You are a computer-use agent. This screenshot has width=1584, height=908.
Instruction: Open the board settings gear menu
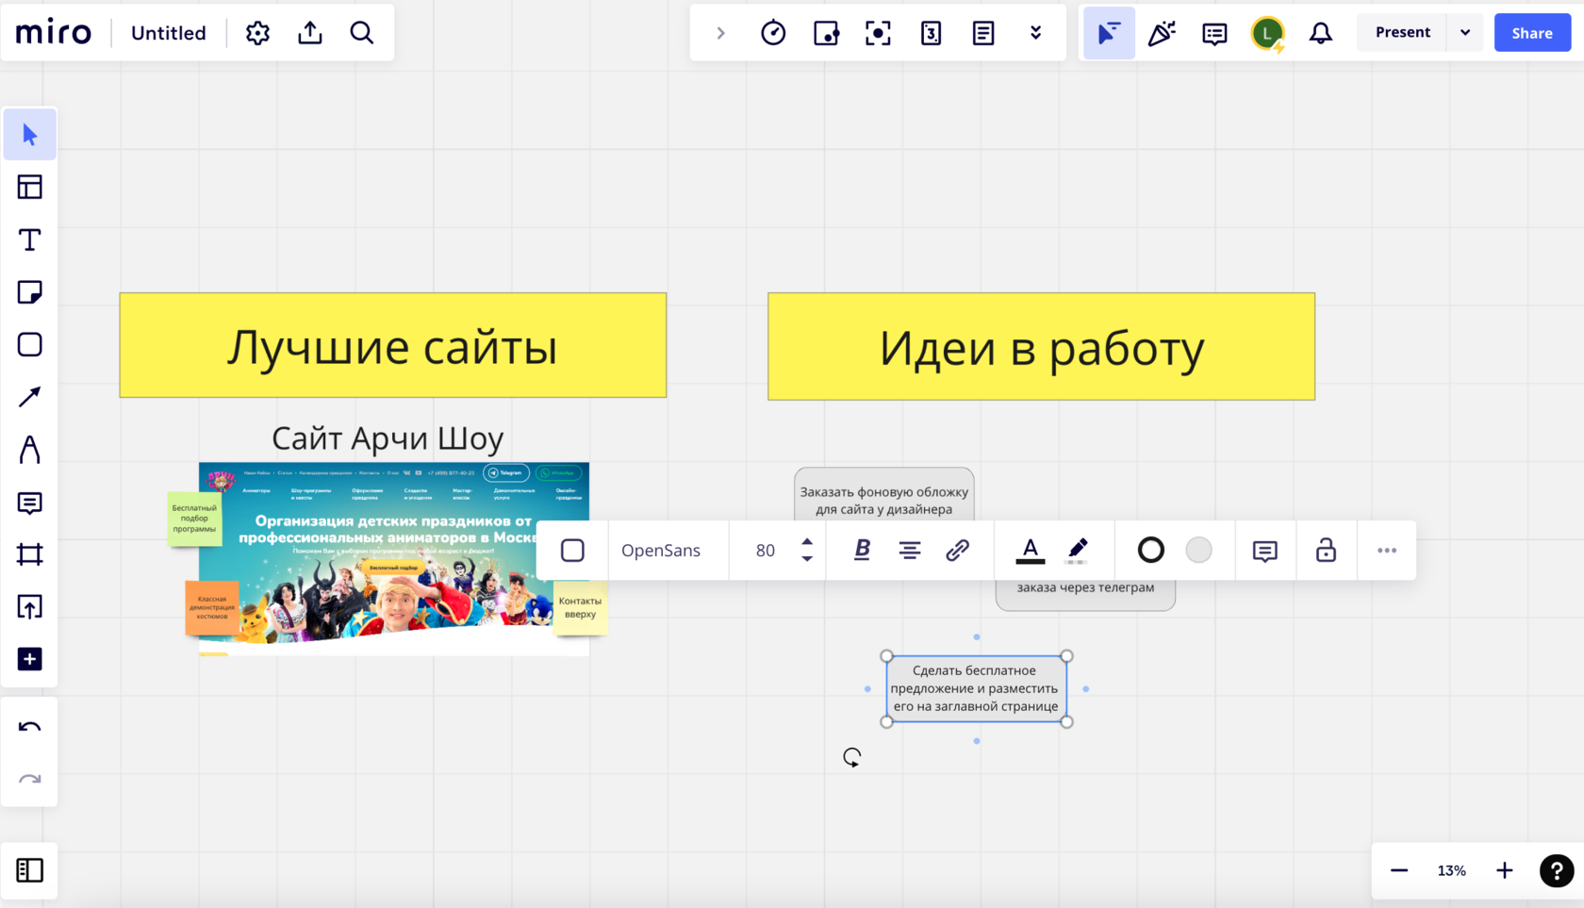[x=256, y=32]
